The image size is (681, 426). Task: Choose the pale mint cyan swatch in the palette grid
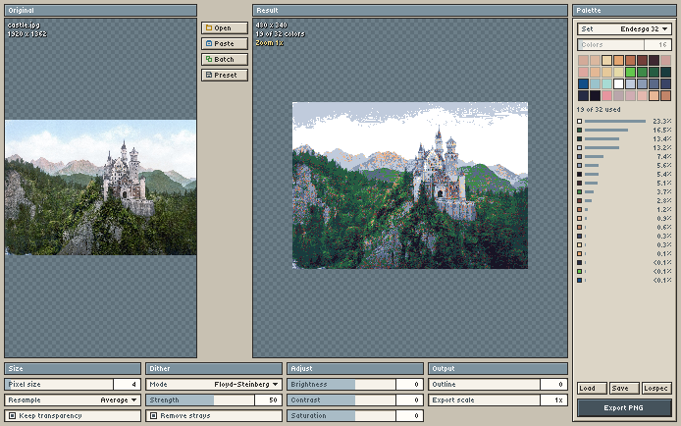606,83
